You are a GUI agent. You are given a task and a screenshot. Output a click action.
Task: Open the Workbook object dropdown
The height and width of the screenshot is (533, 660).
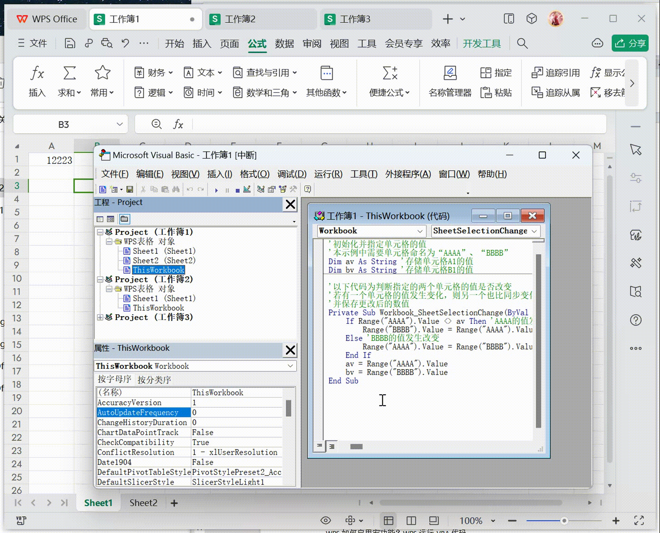click(419, 231)
